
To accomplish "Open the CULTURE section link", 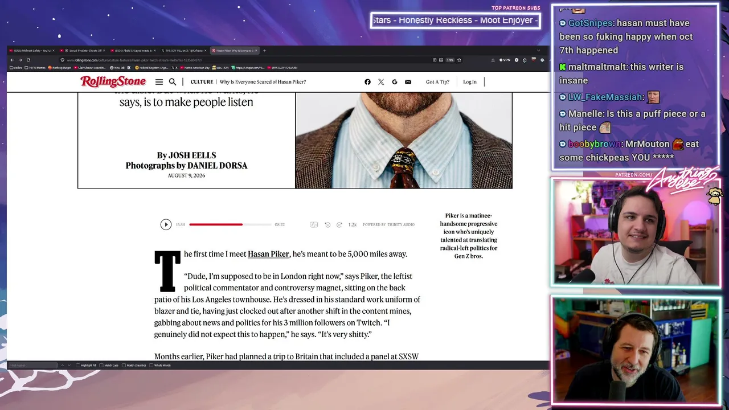I will [x=202, y=82].
